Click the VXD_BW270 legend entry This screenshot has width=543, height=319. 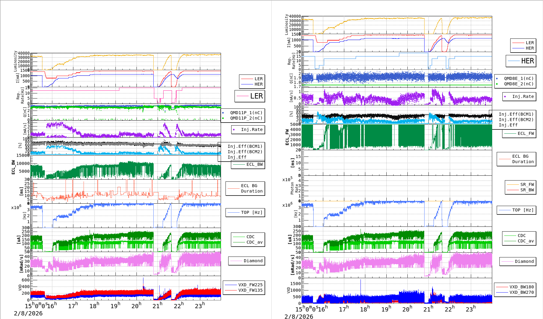(x=521, y=292)
